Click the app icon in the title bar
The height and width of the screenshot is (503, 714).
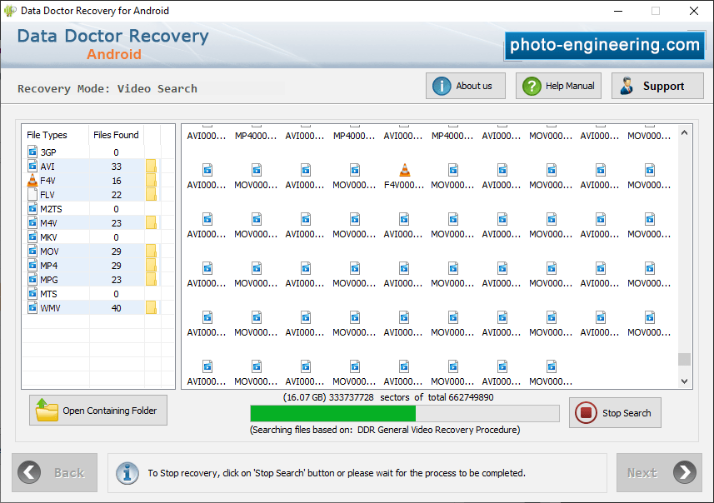click(10, 11)
